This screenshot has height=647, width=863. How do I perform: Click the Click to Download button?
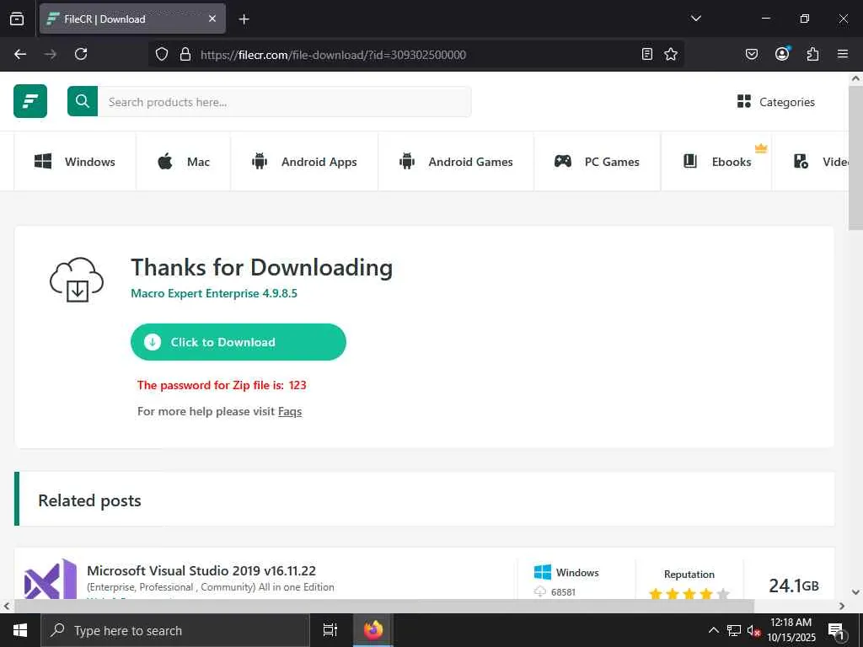pos(239,342)
